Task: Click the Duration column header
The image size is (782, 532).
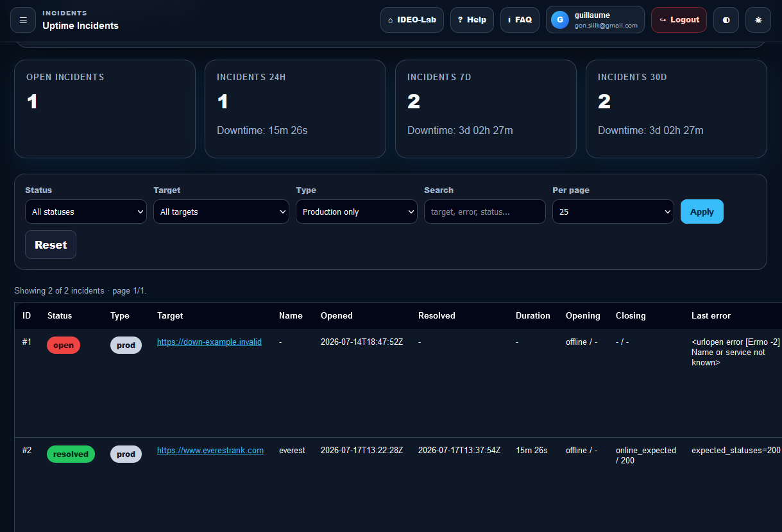Action: pyautogui.click(x=533, y=315)
